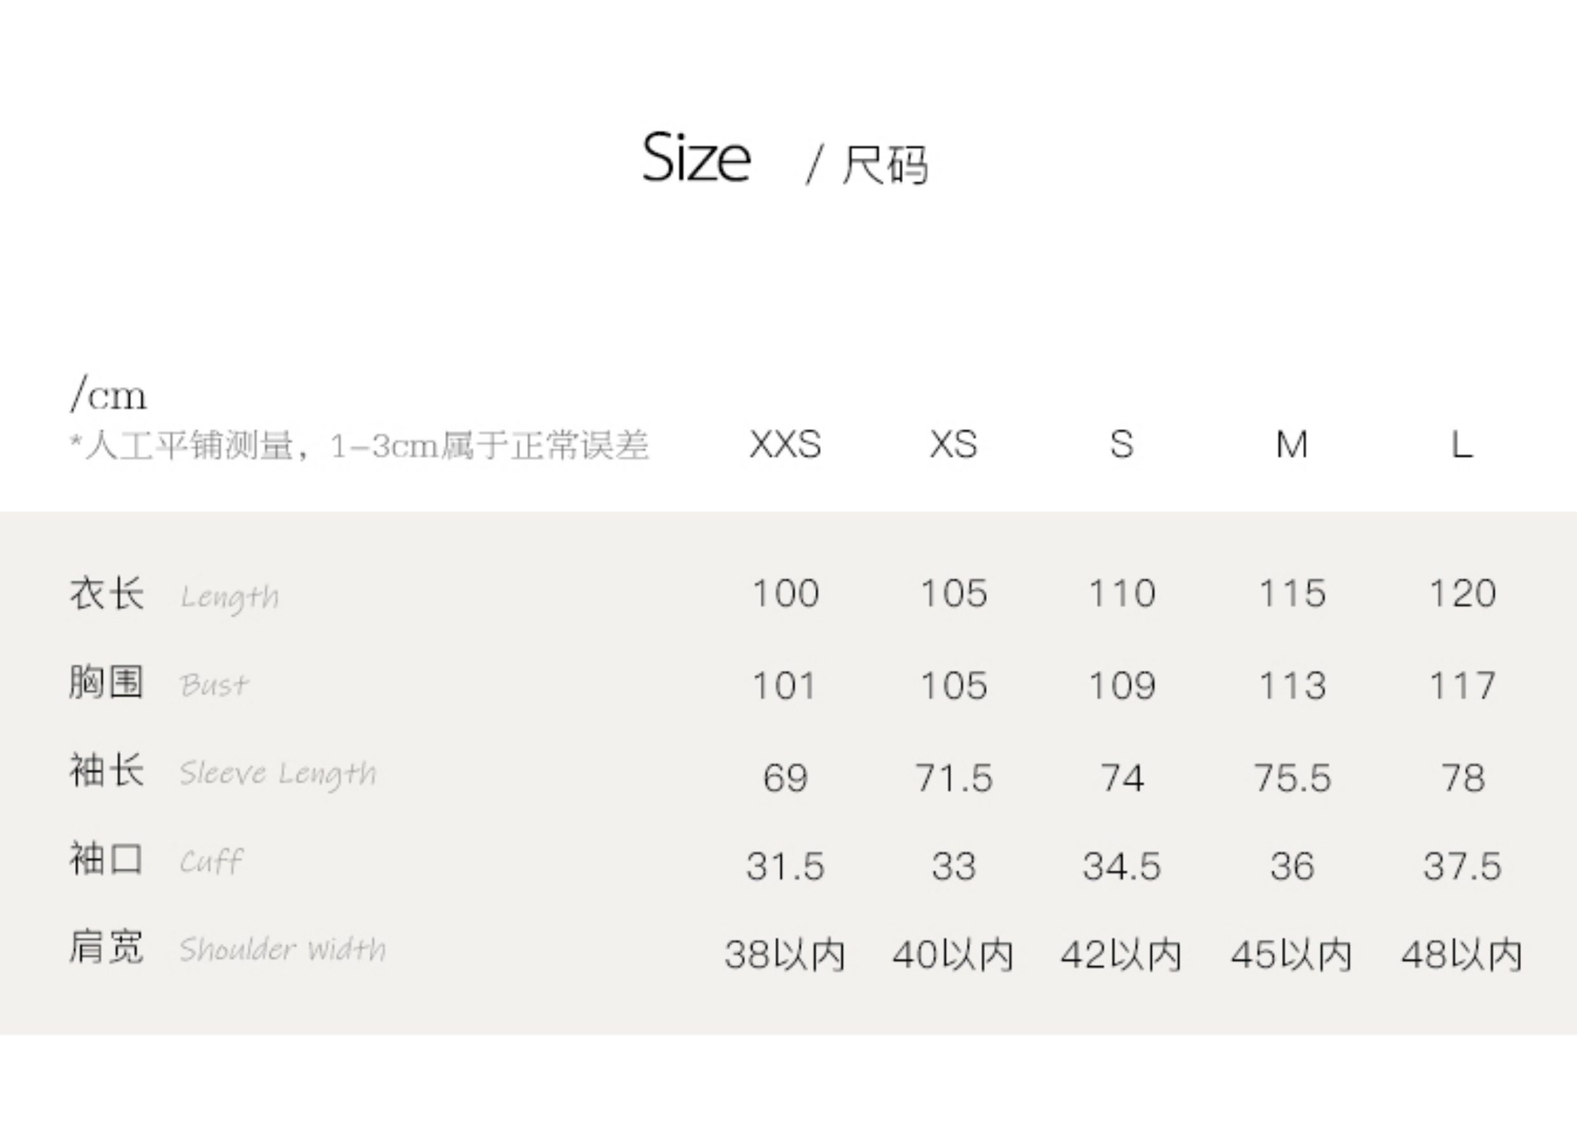The height and width of the screenshot is (1124, 1577).
Task: Click the M size column header
Action: (x=1291, y=444)
